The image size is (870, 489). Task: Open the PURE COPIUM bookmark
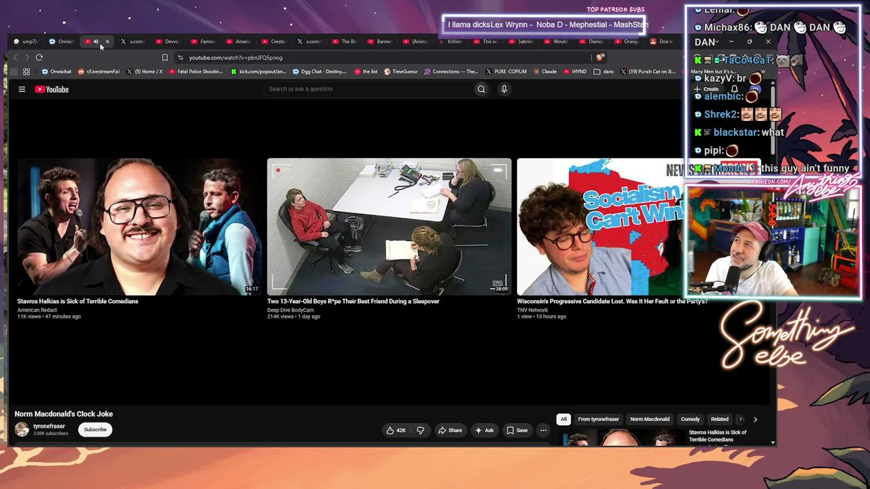pyautogui.click(x=506, y=71)
